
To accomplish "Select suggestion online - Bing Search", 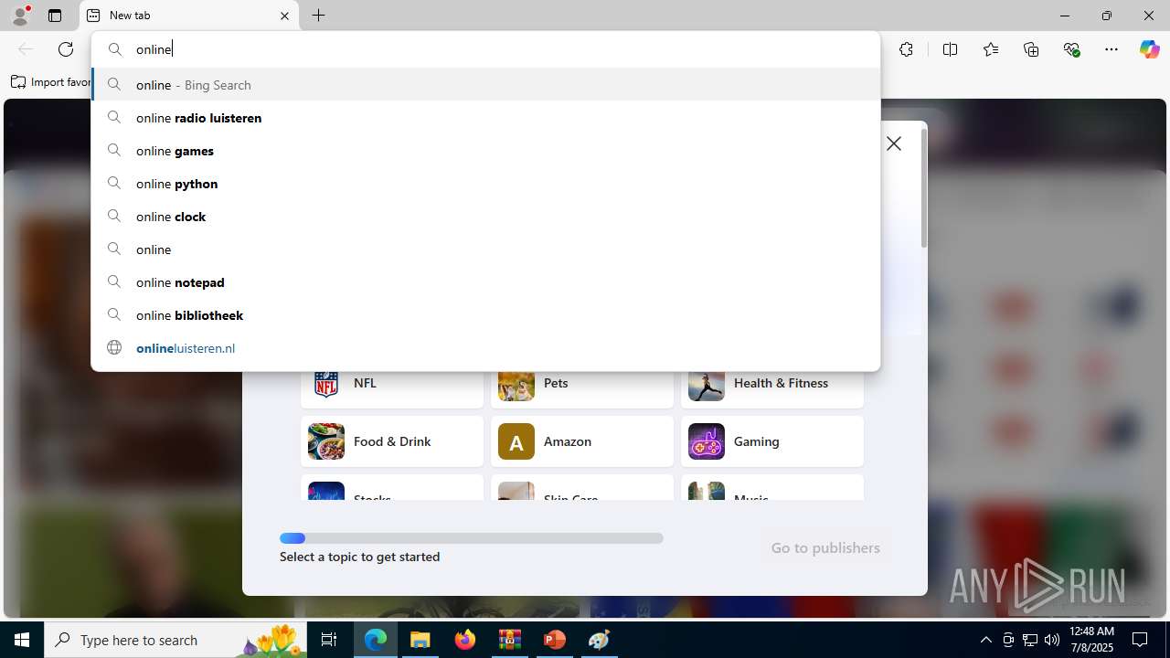I will tap(485, 85).
